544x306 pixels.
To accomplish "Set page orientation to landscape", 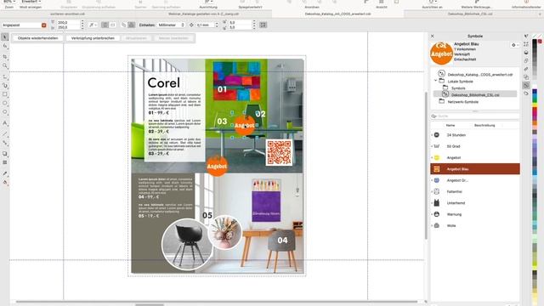I will pos(113,25).
